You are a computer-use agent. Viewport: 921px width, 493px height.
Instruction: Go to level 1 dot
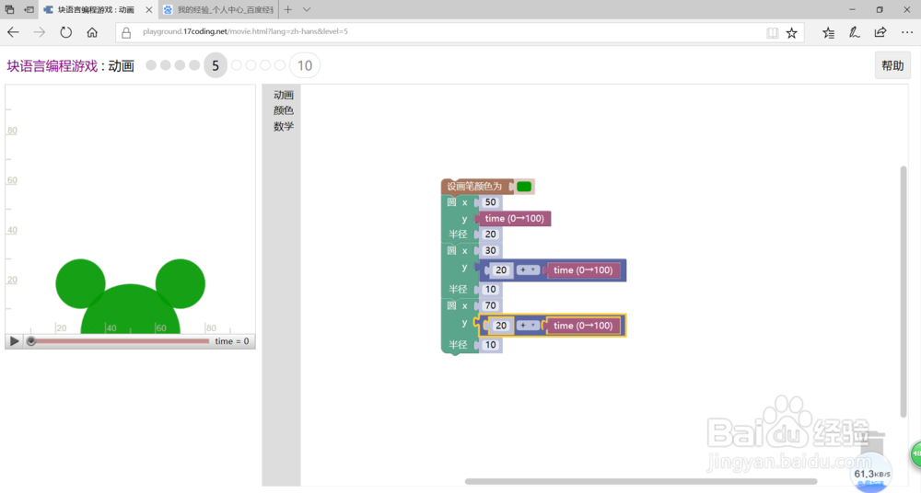coord(151,65)
